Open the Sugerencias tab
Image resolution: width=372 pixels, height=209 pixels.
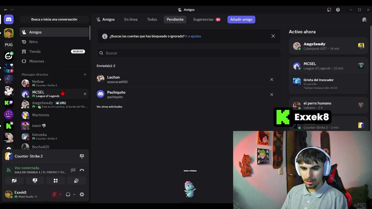coord(207,19)
